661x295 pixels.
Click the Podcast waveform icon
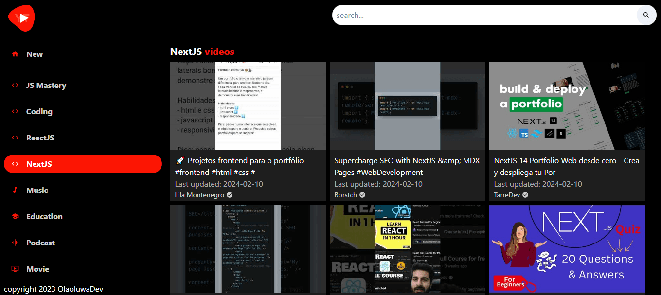click(x=15, y=243)
